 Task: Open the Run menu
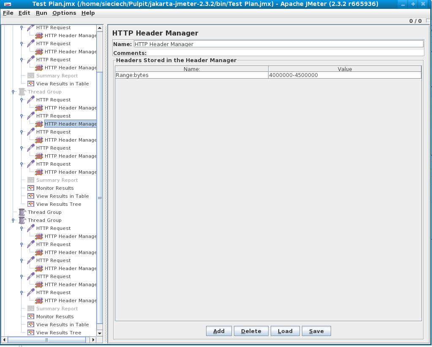click(x=41, y=13)
